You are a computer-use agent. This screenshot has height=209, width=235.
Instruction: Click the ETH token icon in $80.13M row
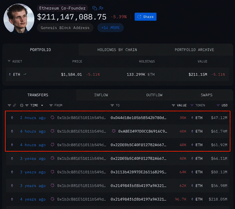(x=192, y=172)
